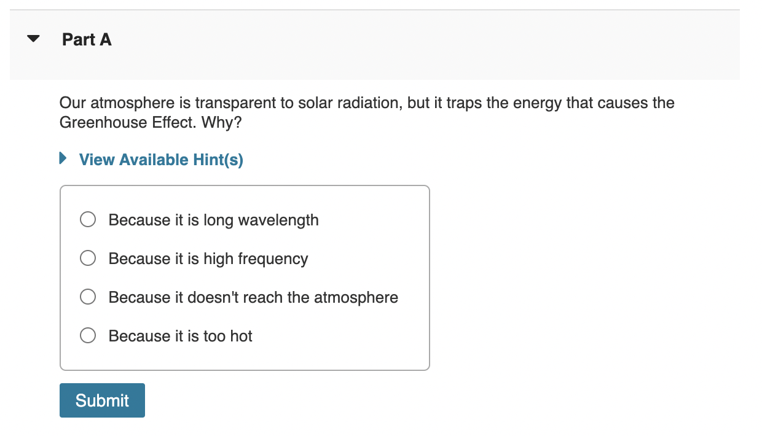Open View Available Hint(s)
The image size is (762, 436).
(x=160, y=159)
